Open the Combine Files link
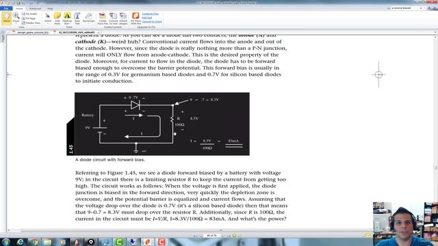This screenshot has width=438, height=246. [151, 14]
